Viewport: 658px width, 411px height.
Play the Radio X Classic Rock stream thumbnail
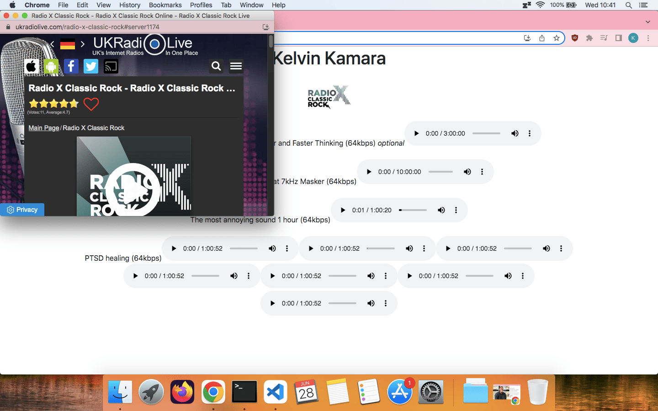[133, 176]
